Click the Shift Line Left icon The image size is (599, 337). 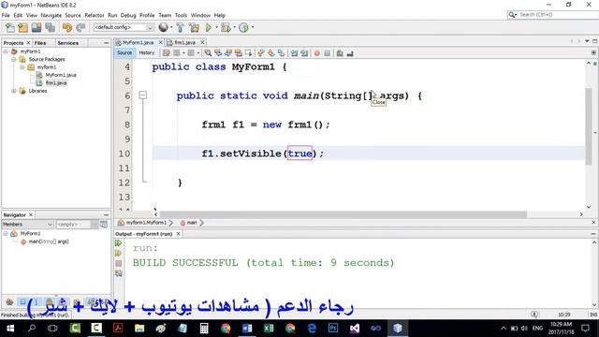[294, 53]
